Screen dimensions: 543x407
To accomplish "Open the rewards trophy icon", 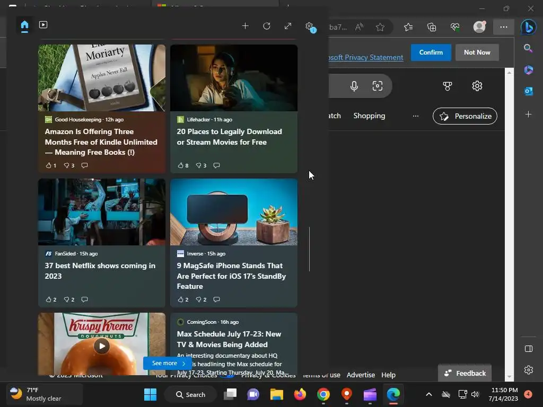I will tap(448, 86).
